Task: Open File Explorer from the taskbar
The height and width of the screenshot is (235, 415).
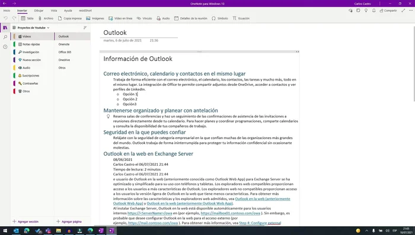Action: pos(59,230)
